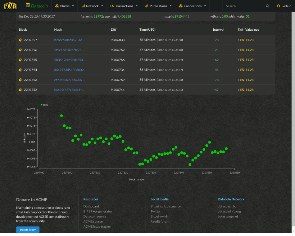This screenshot has height=236, width=295.
Task: Click block number 2207557
Action: pos(30,40)
